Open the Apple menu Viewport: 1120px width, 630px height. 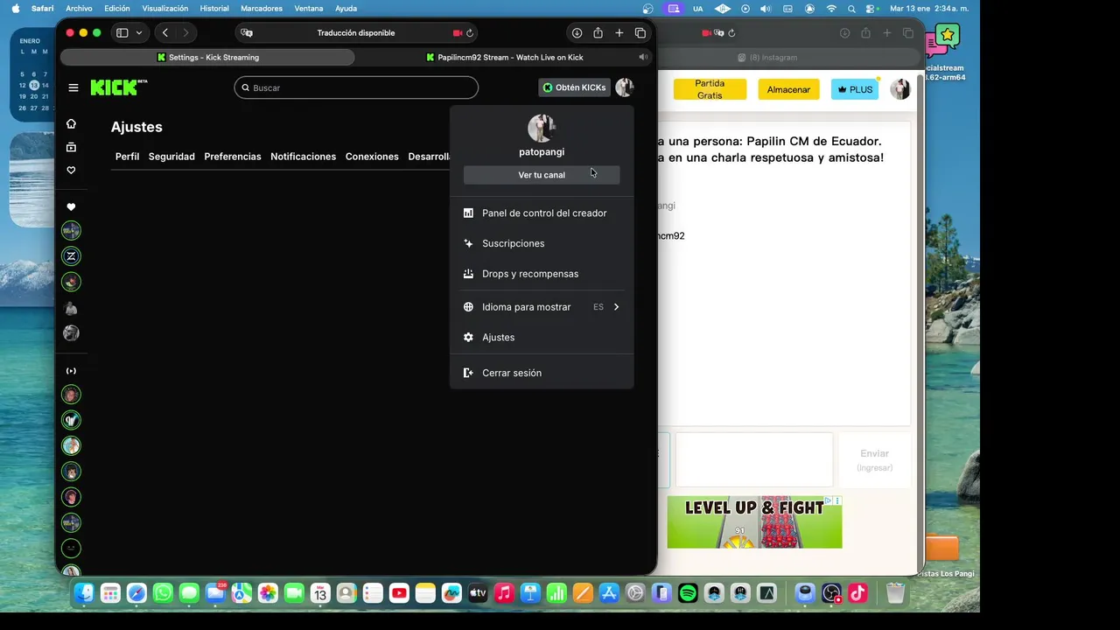click(x=16, y=8)
